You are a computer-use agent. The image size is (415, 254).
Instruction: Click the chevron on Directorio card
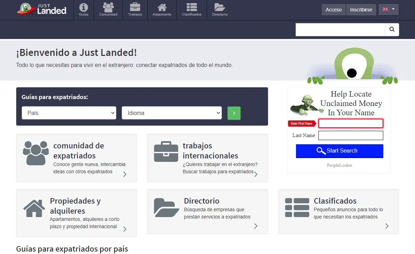pyautogui.click(x=256, y=226)
